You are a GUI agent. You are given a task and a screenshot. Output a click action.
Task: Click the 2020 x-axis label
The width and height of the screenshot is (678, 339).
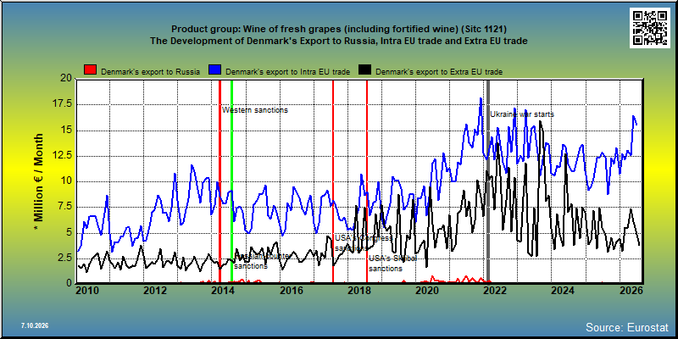pyautogui.click(x=427, y=291)
